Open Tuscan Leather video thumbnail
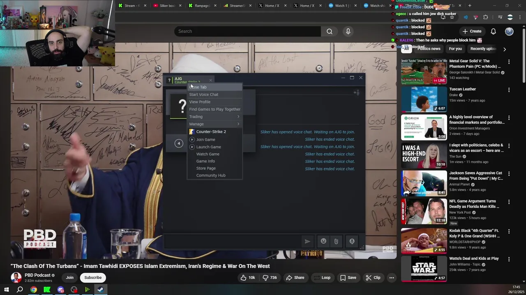Screen dimensions: 526x295 (x=424, y=99)
